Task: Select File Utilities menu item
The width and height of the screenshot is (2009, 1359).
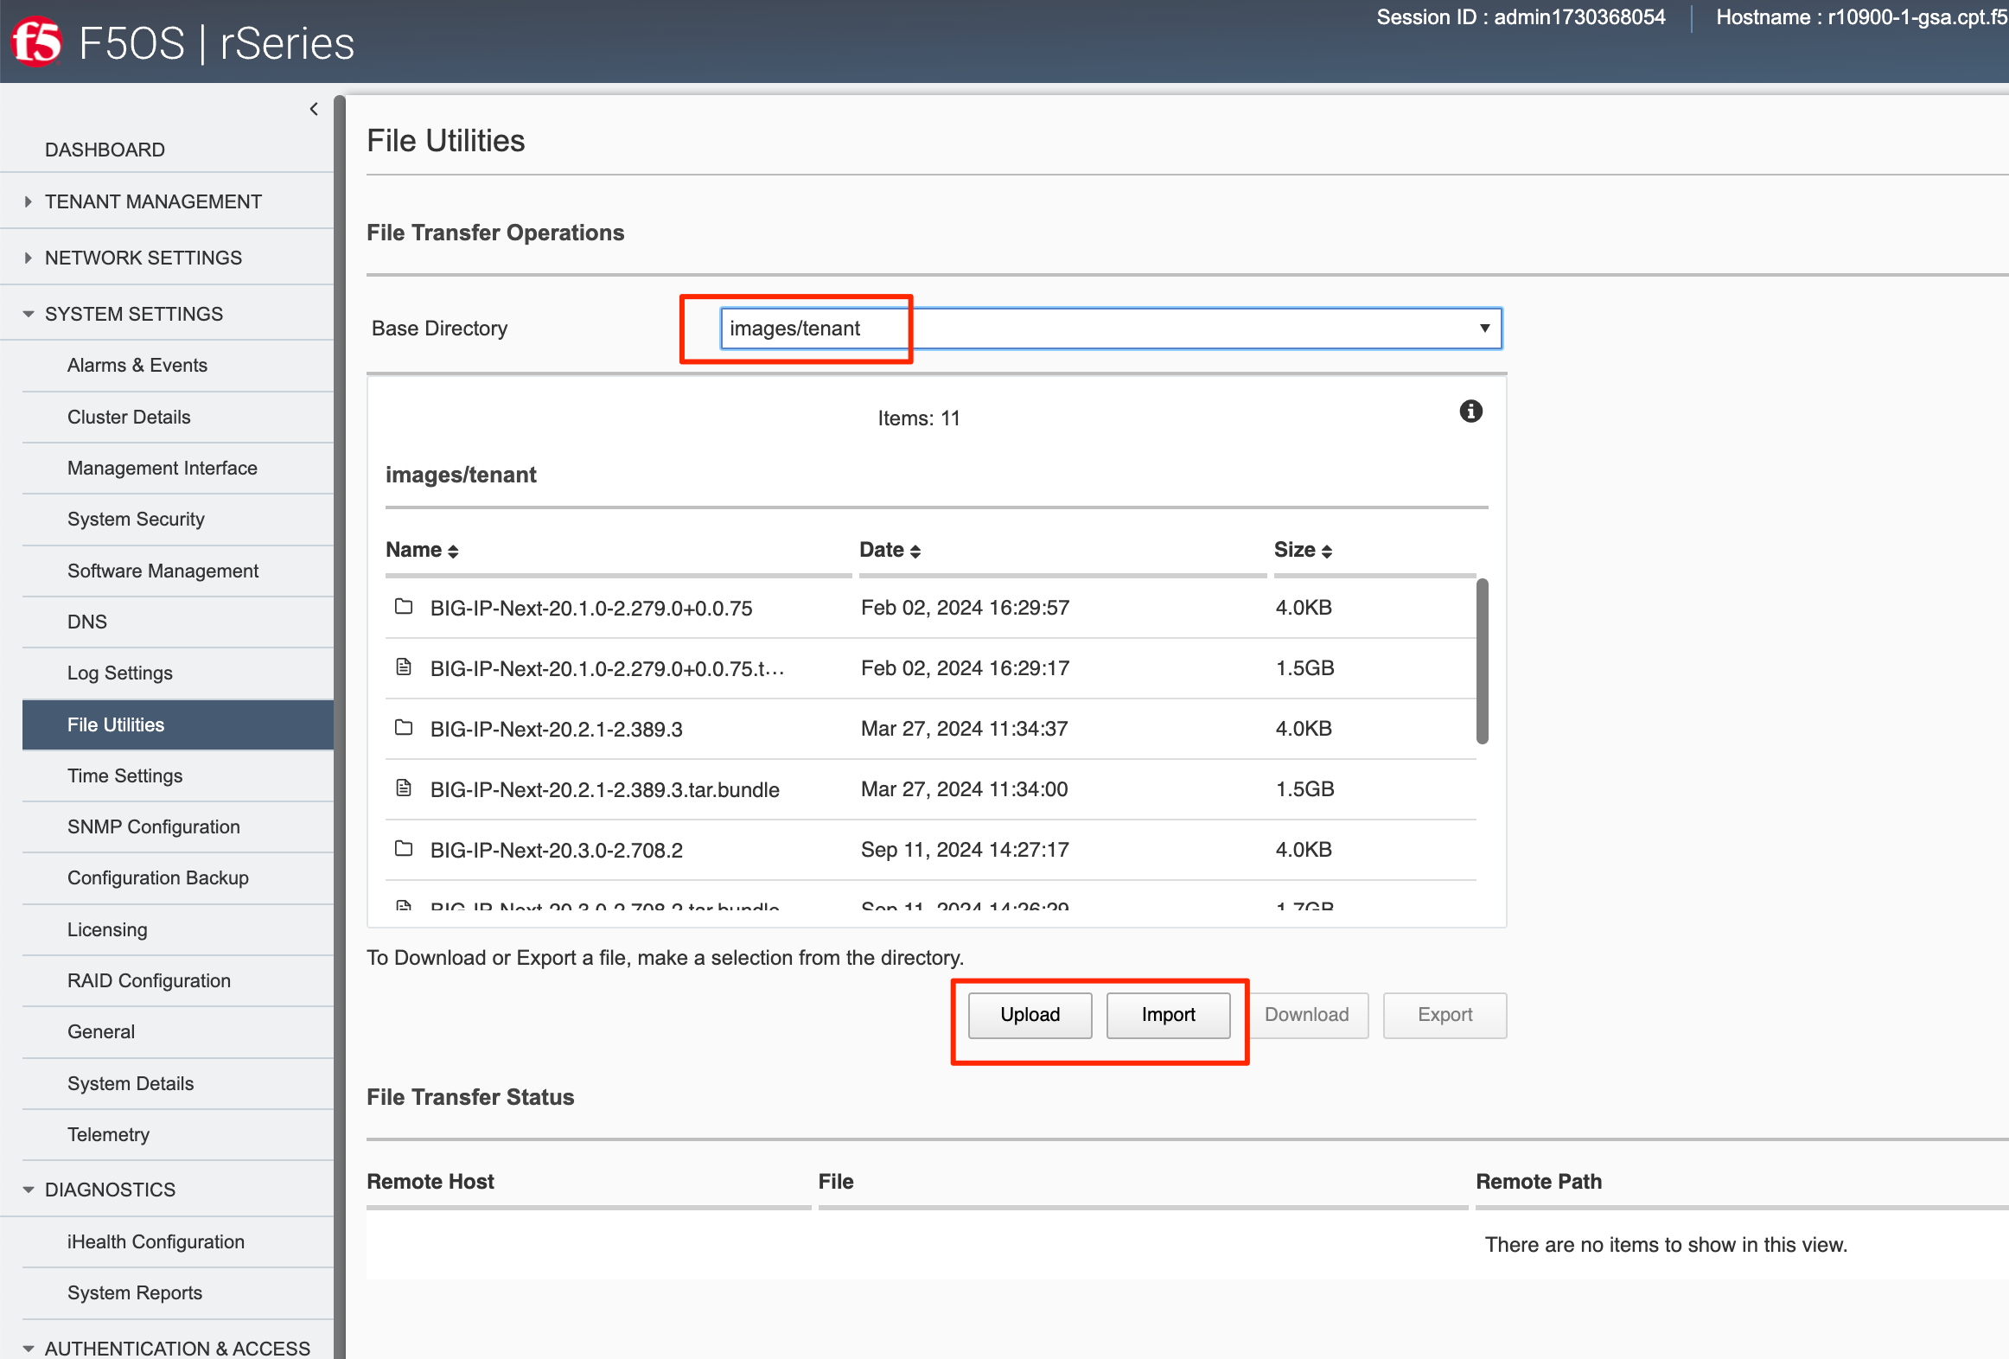Action: tap(178, 724)
